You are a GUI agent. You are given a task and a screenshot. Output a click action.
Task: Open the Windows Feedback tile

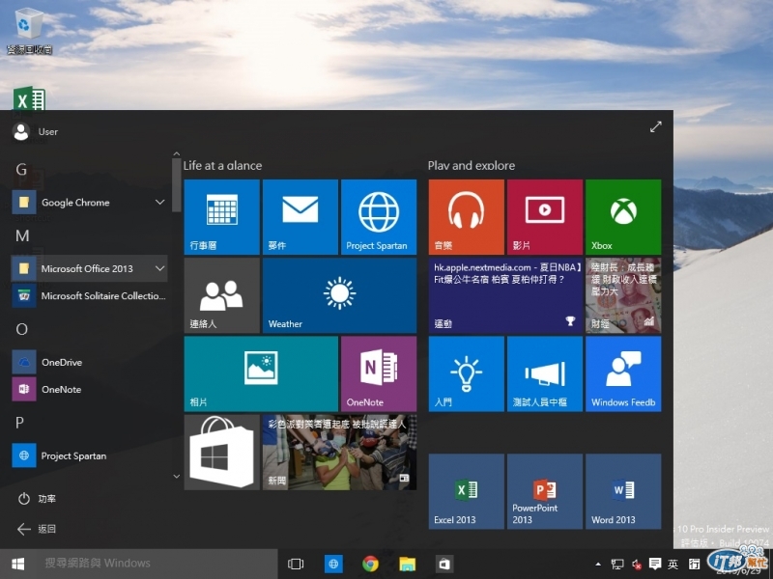(x=623, y=373)
